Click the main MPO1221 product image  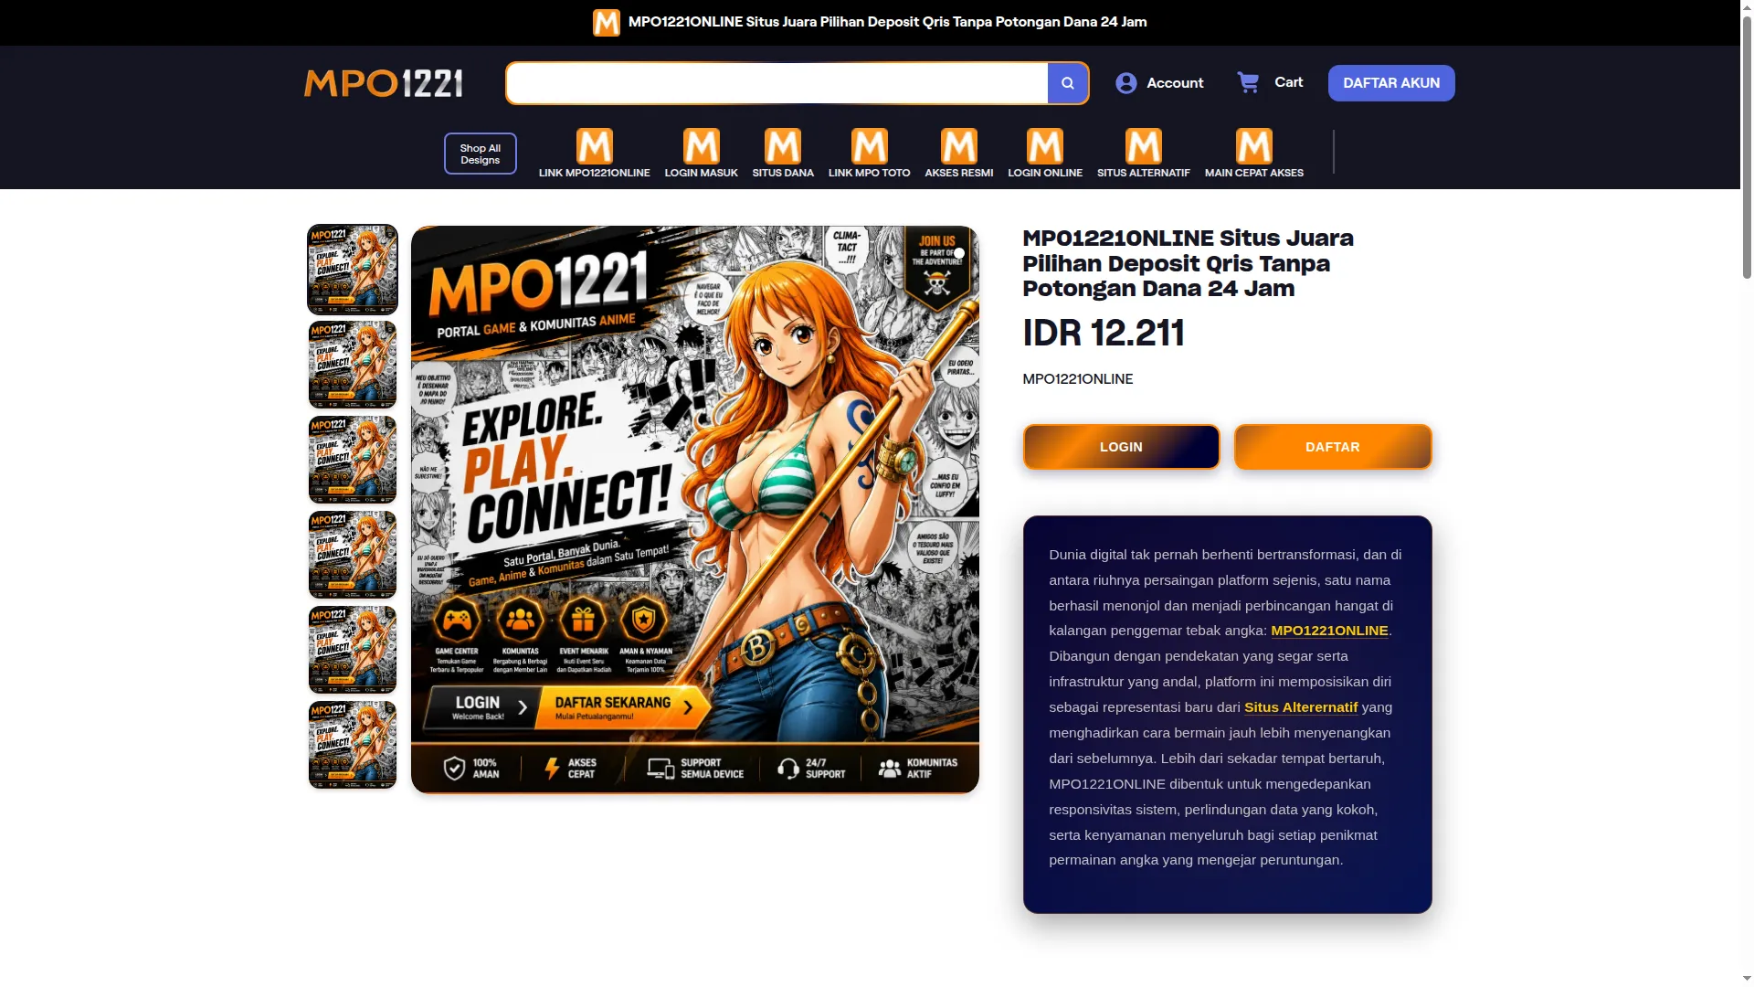[x=695, y=509]
